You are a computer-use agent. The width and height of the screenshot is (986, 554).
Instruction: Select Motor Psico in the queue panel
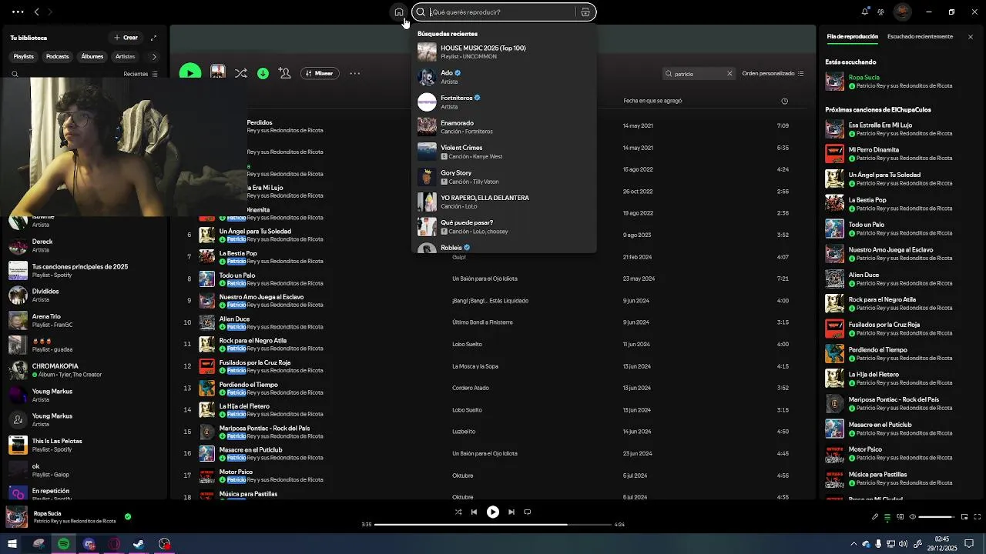(900, 453)
